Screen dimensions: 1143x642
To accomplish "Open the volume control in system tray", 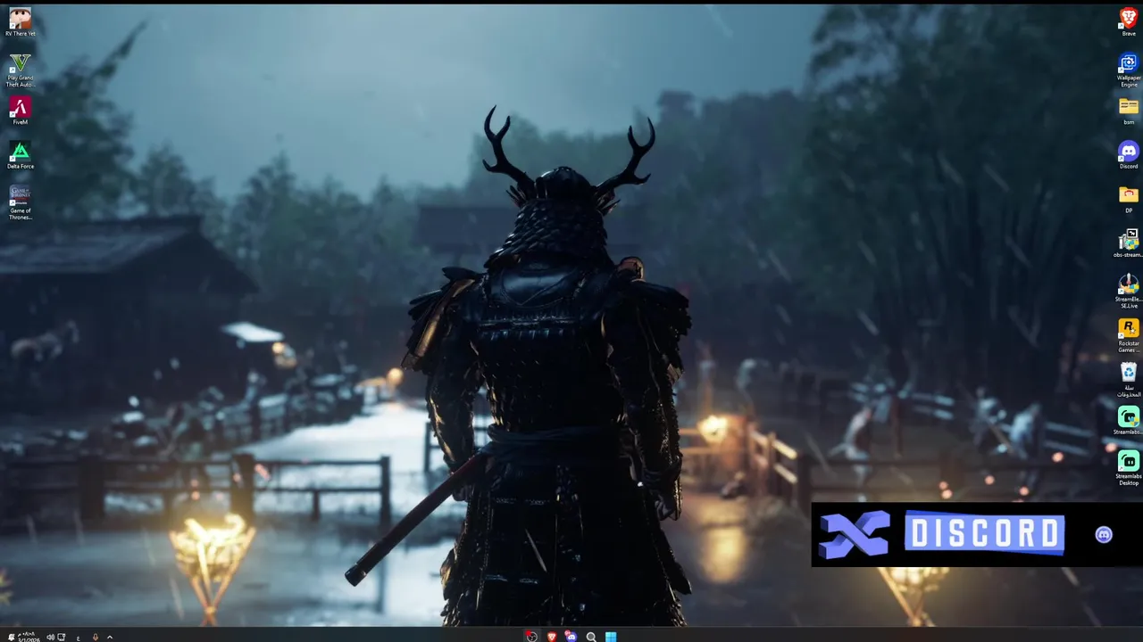I will click(50, 638).
